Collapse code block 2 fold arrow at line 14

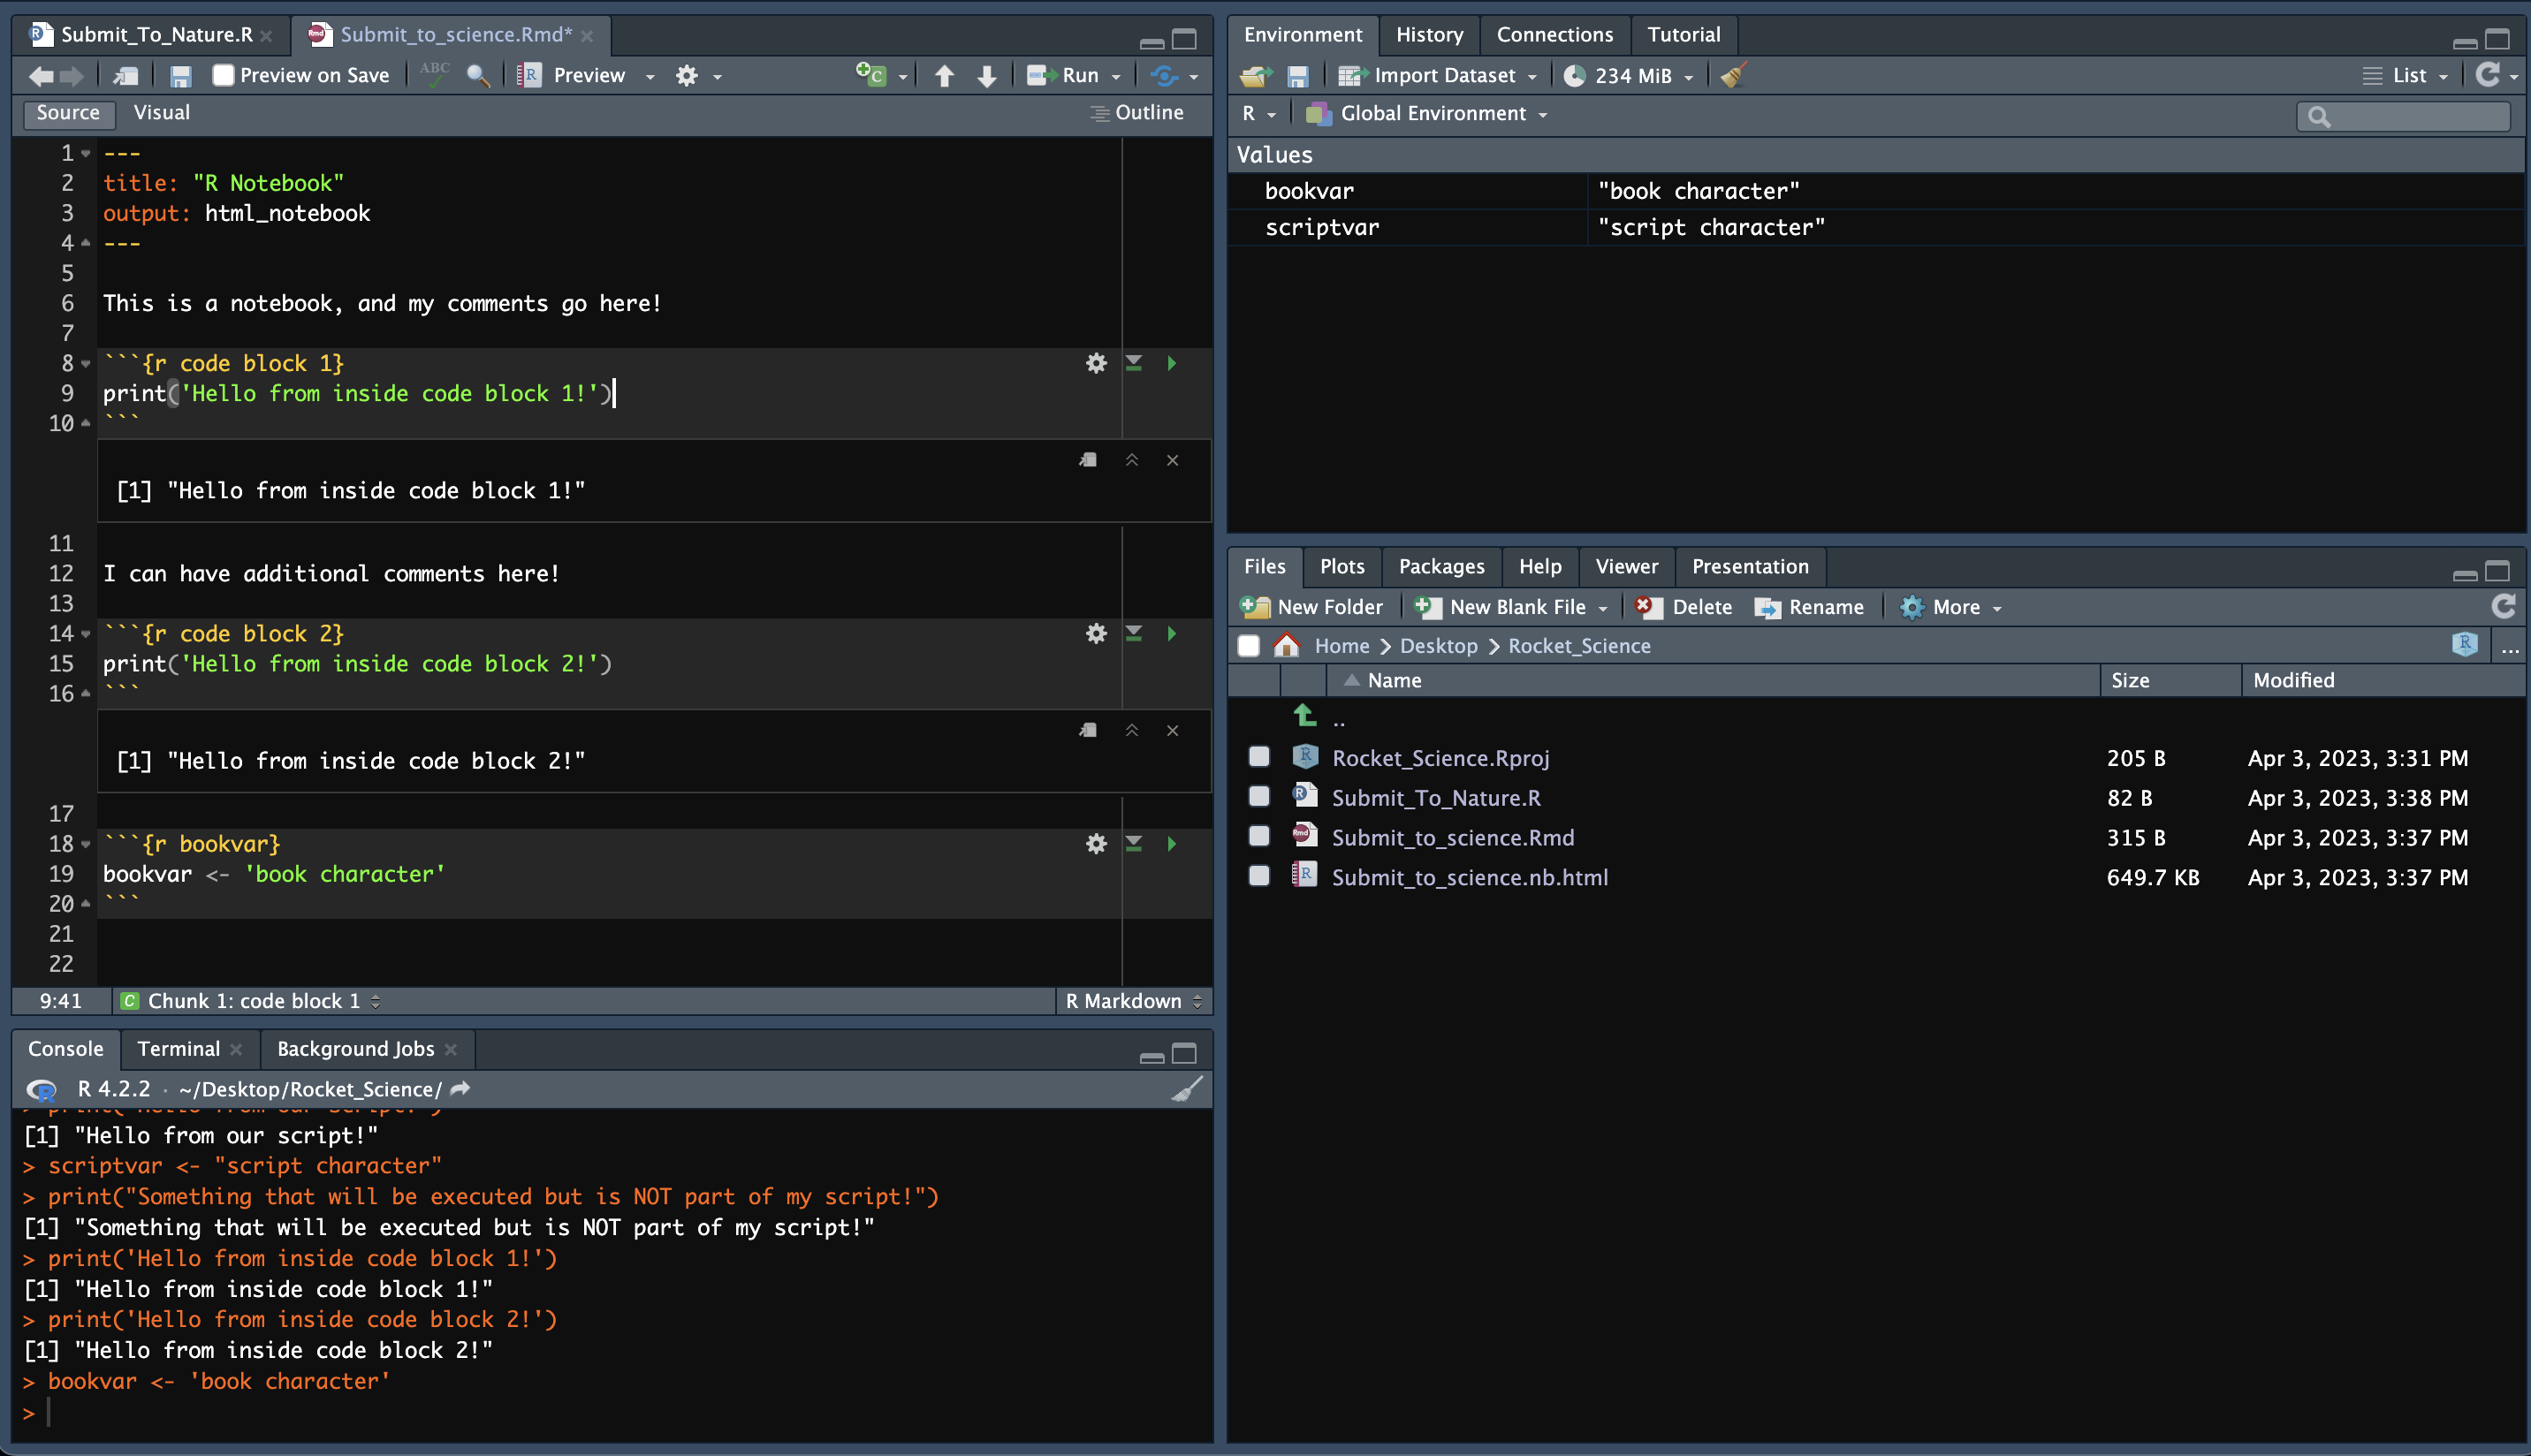click(86, 634)
